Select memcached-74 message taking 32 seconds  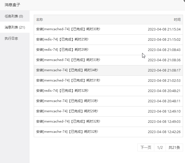pyautogui.click(x=108, y=122)
